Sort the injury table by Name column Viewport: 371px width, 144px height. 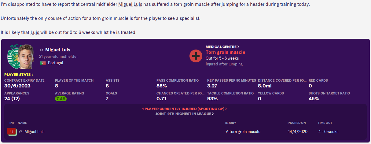pyautogui.click(x=22, y=123)
